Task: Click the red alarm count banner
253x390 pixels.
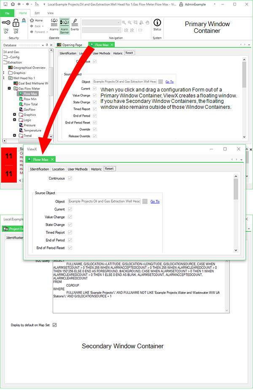Action: [9, 164]
